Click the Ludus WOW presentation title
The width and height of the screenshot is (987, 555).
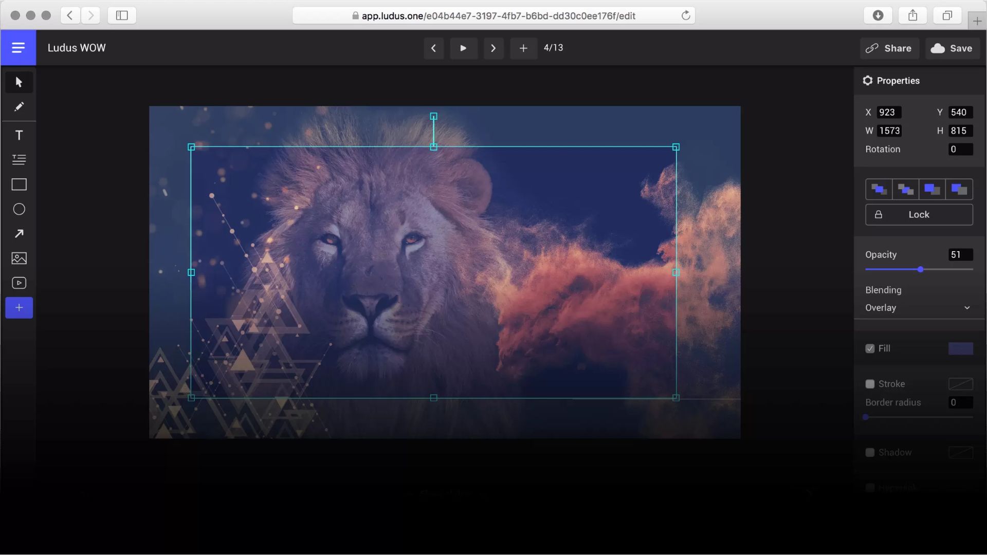pos(77,48)
